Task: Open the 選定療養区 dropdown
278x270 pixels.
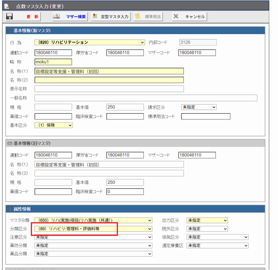Action: pyautogui.click(x=217, y=246)
